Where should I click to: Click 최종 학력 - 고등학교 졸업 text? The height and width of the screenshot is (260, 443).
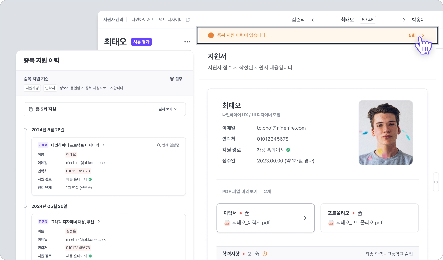[x=389, y=254]
